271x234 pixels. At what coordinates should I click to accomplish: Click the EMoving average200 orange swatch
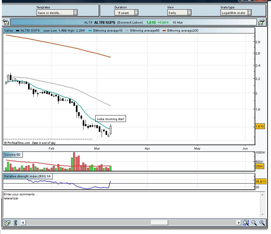(164, 31)
